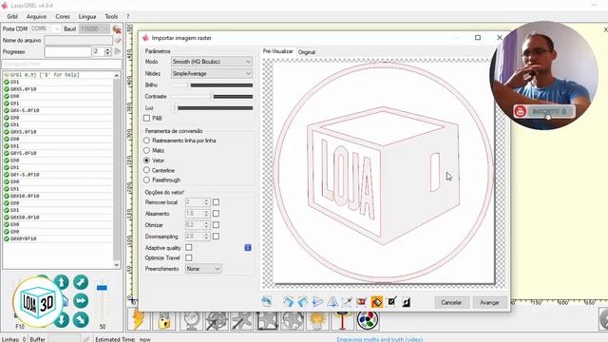This screenshot has height=342, width=608.
Task: Jog down with the down arrow button
Action: pyautogui.click(x=61, y=320)
